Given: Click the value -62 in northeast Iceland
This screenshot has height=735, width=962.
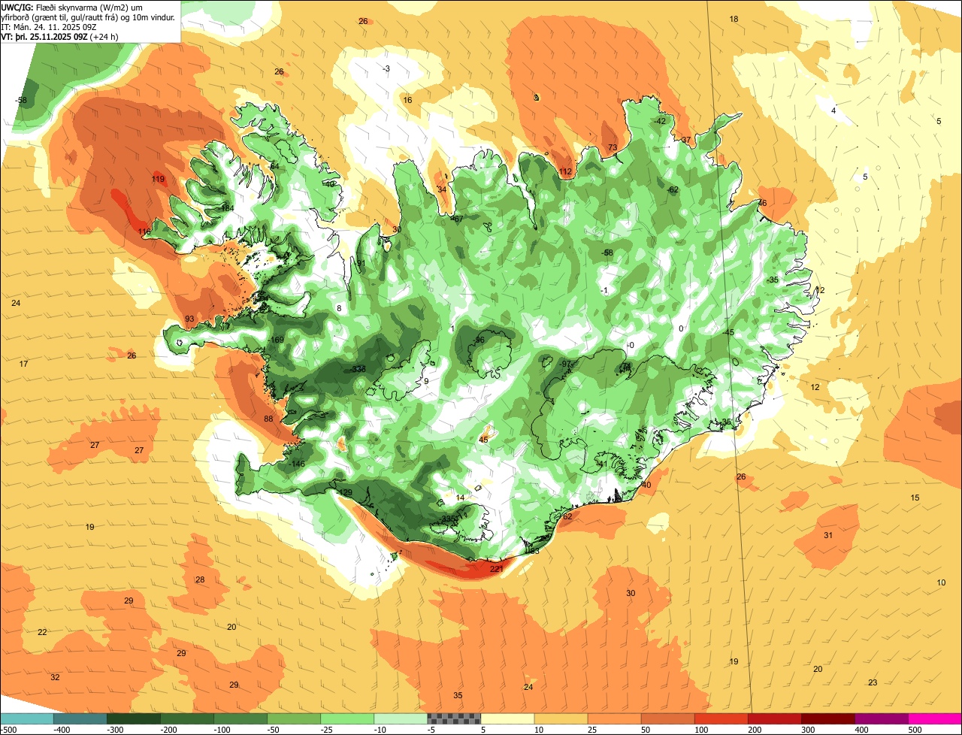Looking at the screenshot, I should pos(673,189).
